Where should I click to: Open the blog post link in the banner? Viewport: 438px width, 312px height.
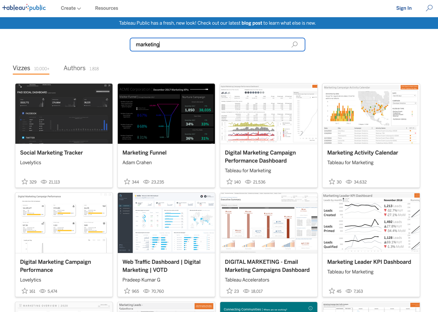[251, 23]
